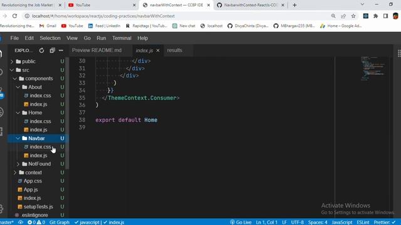
Task: Change UTF-8 file encoding
Action: (x=298, y=222)
